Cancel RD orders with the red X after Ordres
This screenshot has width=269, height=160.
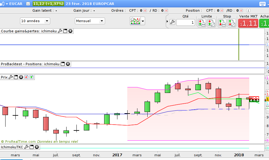pyautogui.click(x=166, y=10)
